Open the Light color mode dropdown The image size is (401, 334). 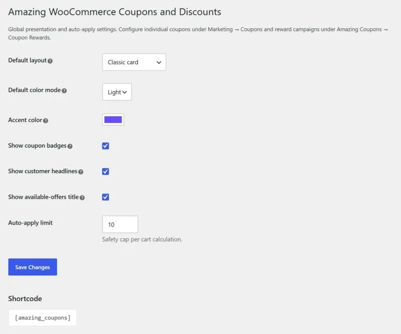[117, 92]
